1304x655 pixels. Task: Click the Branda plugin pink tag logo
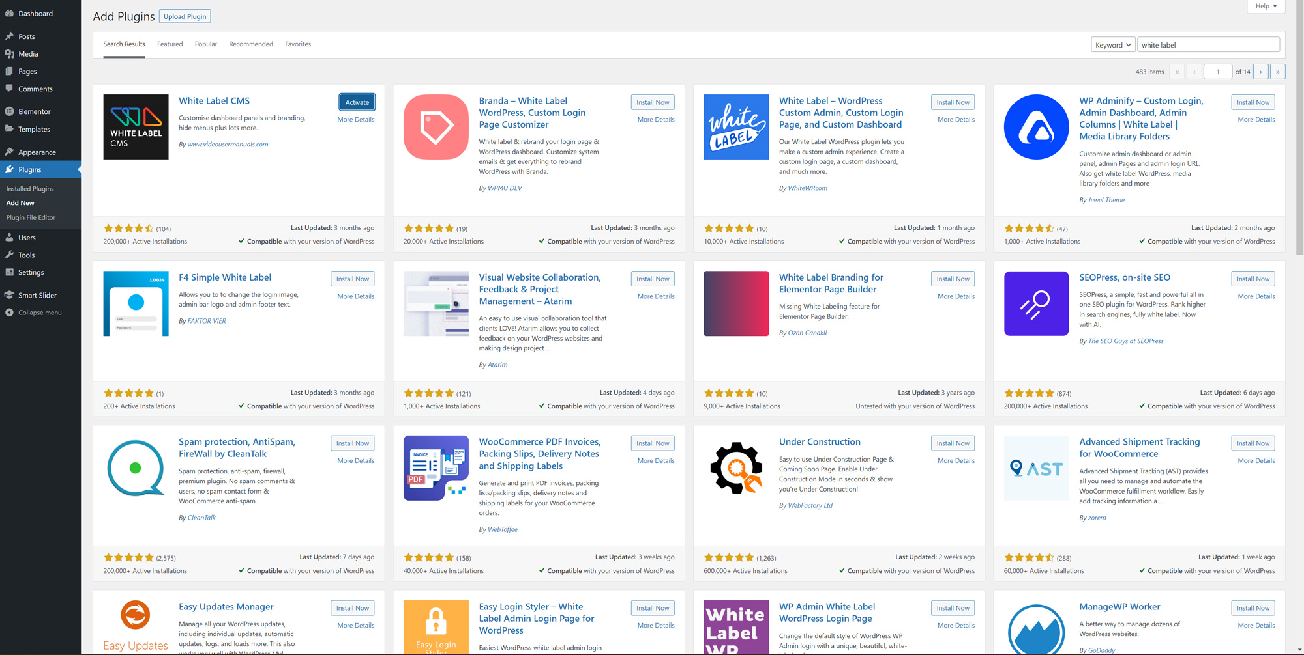(436, 127)
